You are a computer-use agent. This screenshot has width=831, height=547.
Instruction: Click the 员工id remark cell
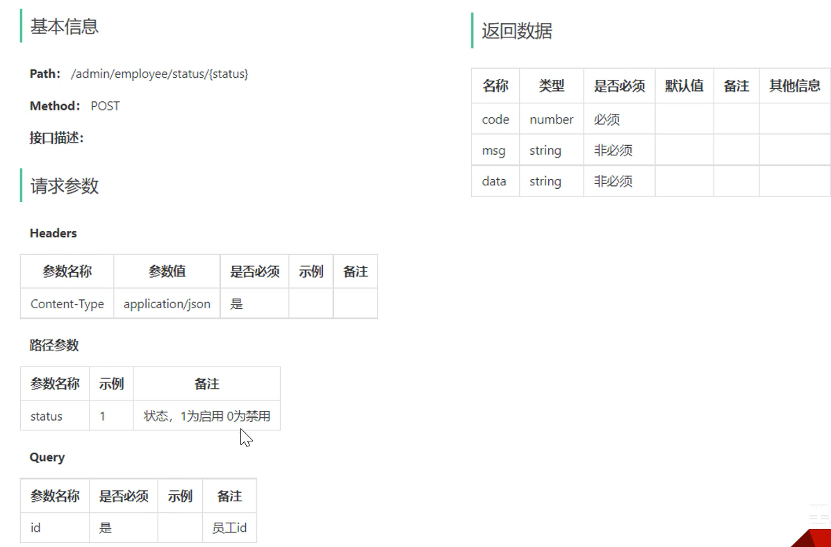(x=229, y=528)
